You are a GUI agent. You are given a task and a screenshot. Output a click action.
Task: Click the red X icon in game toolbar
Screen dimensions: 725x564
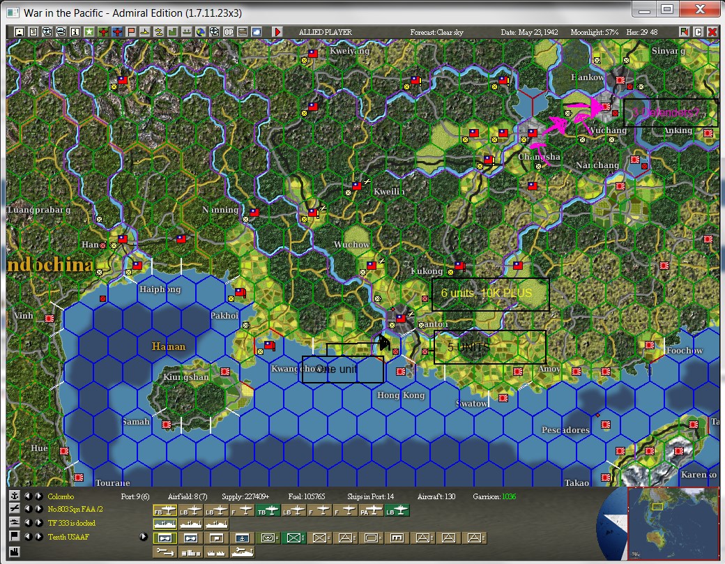(712, 32)
